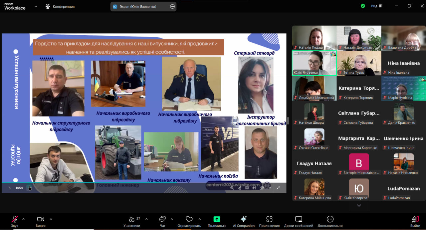Open AI Companion

[x=244, y=221]
